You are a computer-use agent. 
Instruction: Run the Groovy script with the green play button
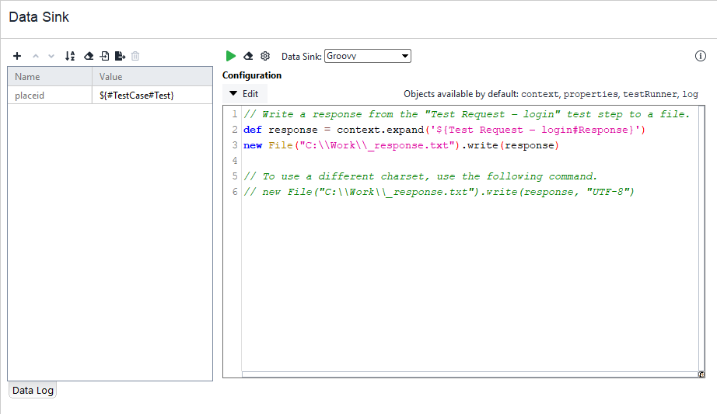(231, 56)
